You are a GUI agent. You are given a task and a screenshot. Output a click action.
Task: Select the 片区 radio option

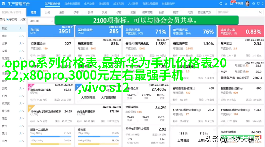(19, 20)
